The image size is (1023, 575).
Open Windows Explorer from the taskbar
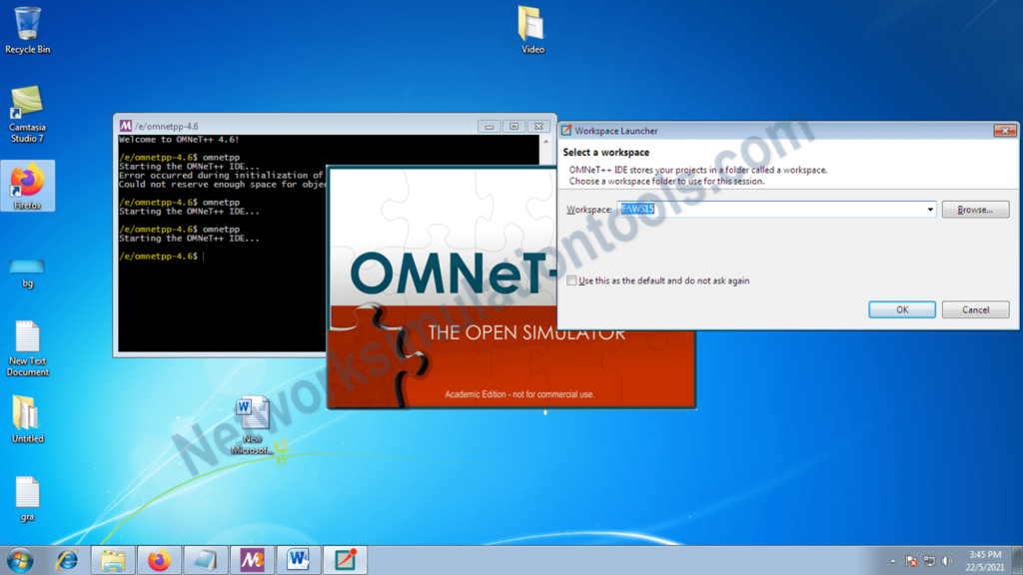click(113, 559)
